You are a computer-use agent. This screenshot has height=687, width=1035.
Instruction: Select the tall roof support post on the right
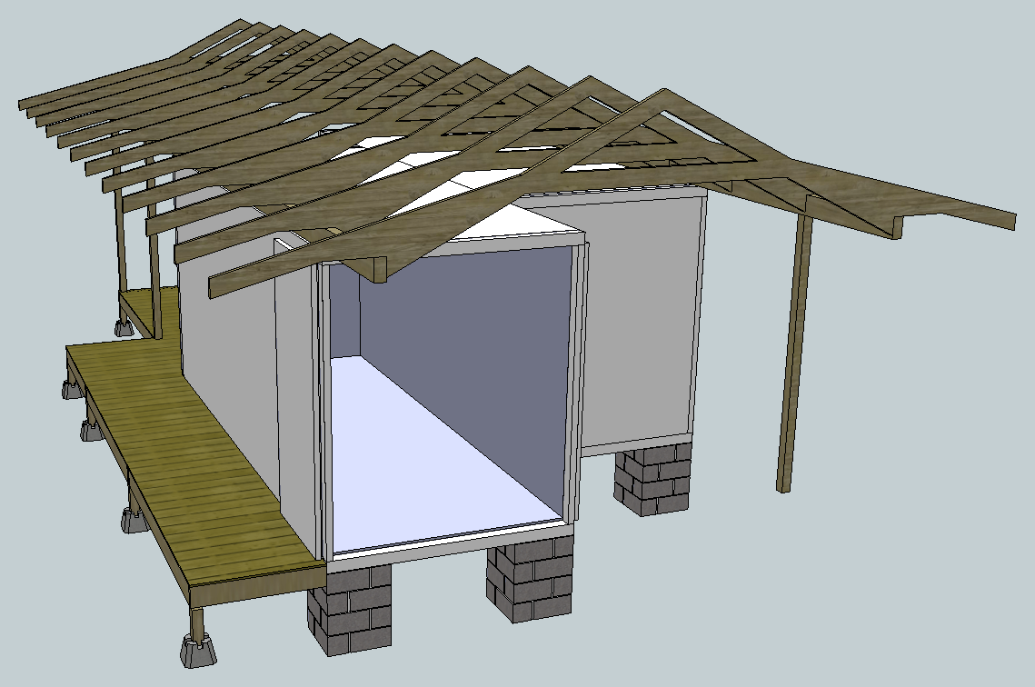pos(794,353)
